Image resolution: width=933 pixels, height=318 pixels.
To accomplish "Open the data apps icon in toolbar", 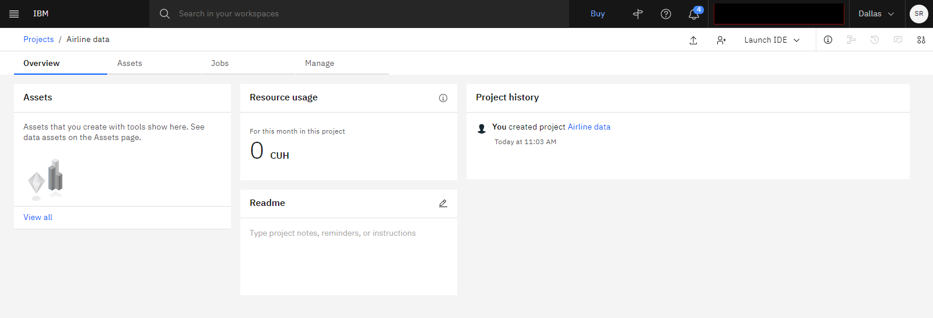I will (x=921, y=40).
